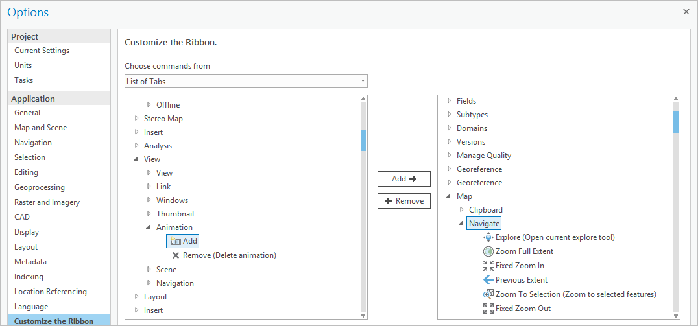Click the Remove animation X icon
The height and width of the screenshot is (326, 698).
pyautogui.click(x=176, y=255)
